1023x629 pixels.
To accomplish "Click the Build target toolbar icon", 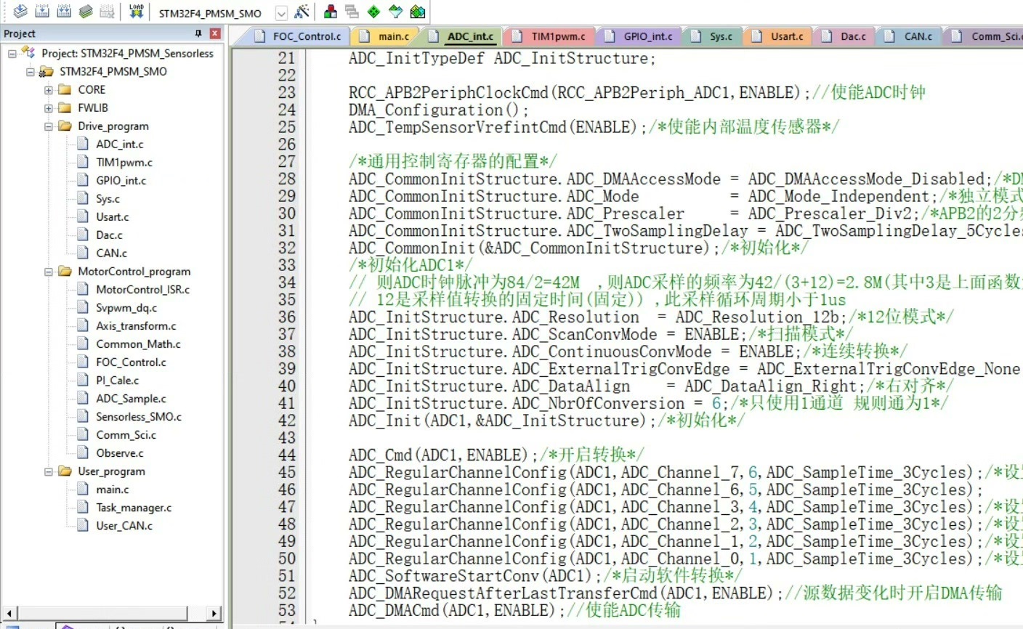I will coord(42,12).
